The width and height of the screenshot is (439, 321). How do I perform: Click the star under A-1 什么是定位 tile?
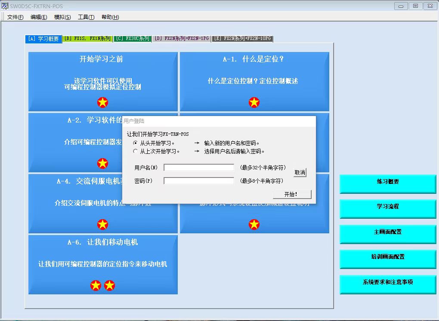point(254,102)
